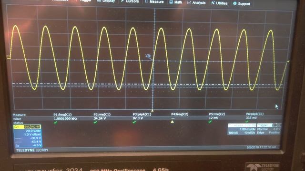Click the 1.0001000 kHz frequency value

[65, 118]
